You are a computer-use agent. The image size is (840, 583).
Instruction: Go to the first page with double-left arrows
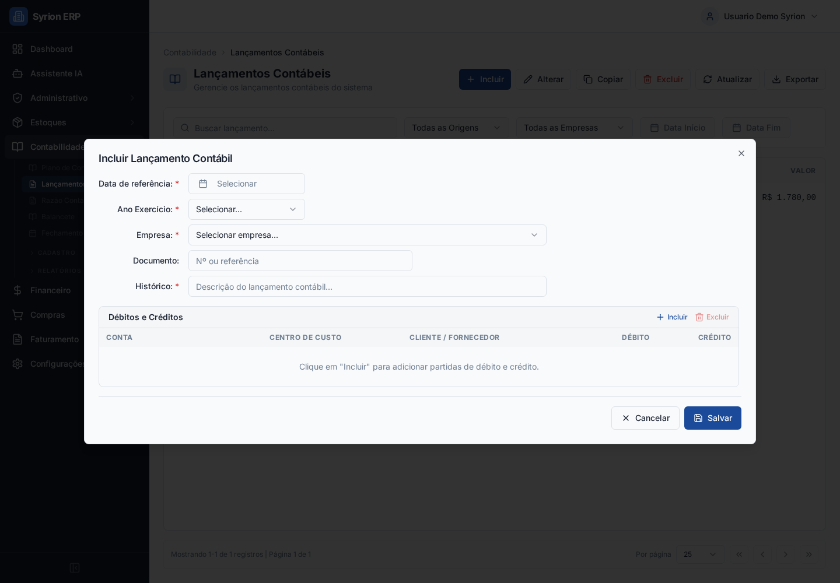[739, 554]
